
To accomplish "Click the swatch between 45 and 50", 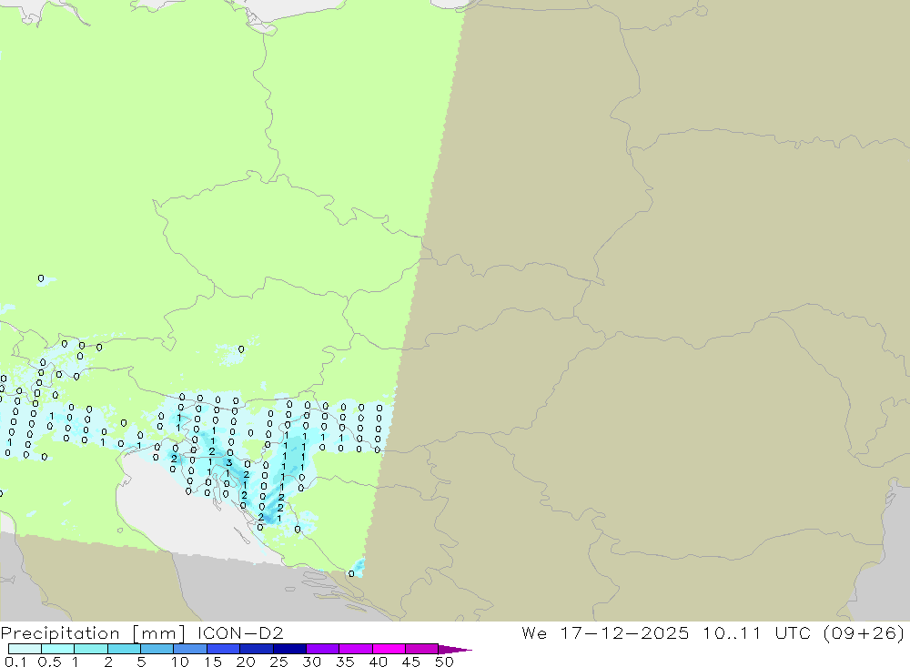I will click(x=422, y=649).
